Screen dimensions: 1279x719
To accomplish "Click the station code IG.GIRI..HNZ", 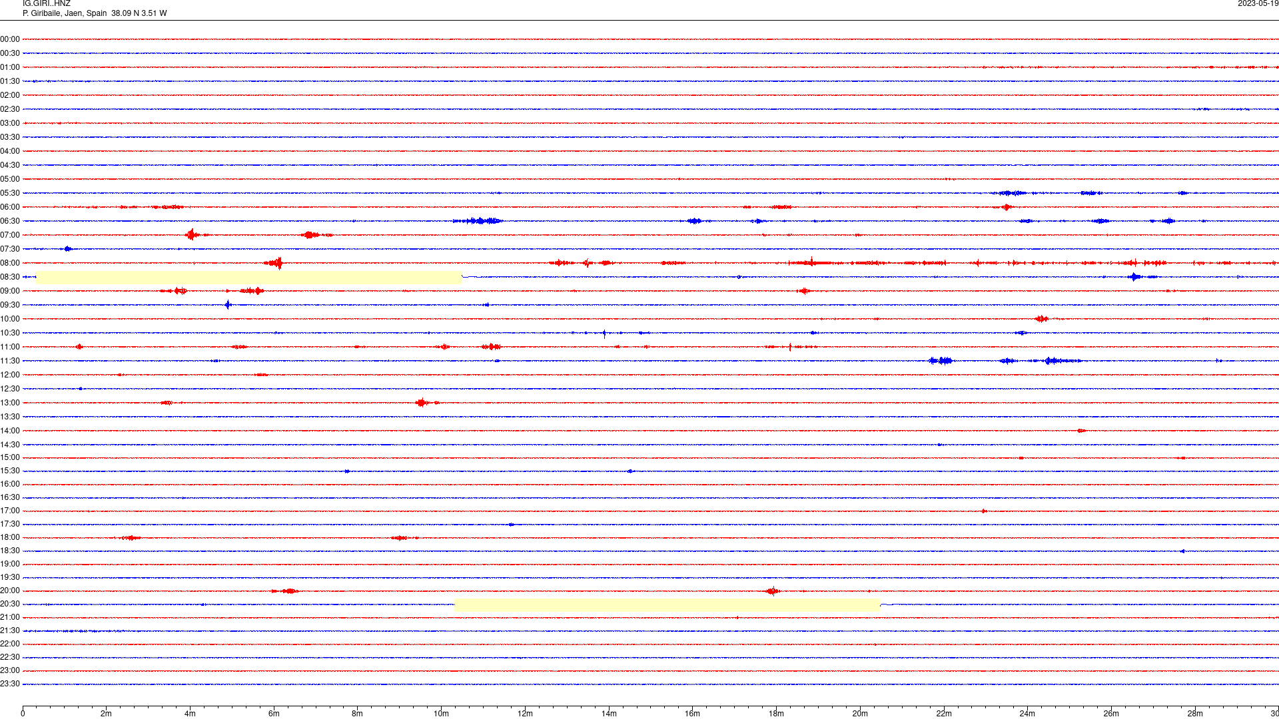I will [47, 4].
